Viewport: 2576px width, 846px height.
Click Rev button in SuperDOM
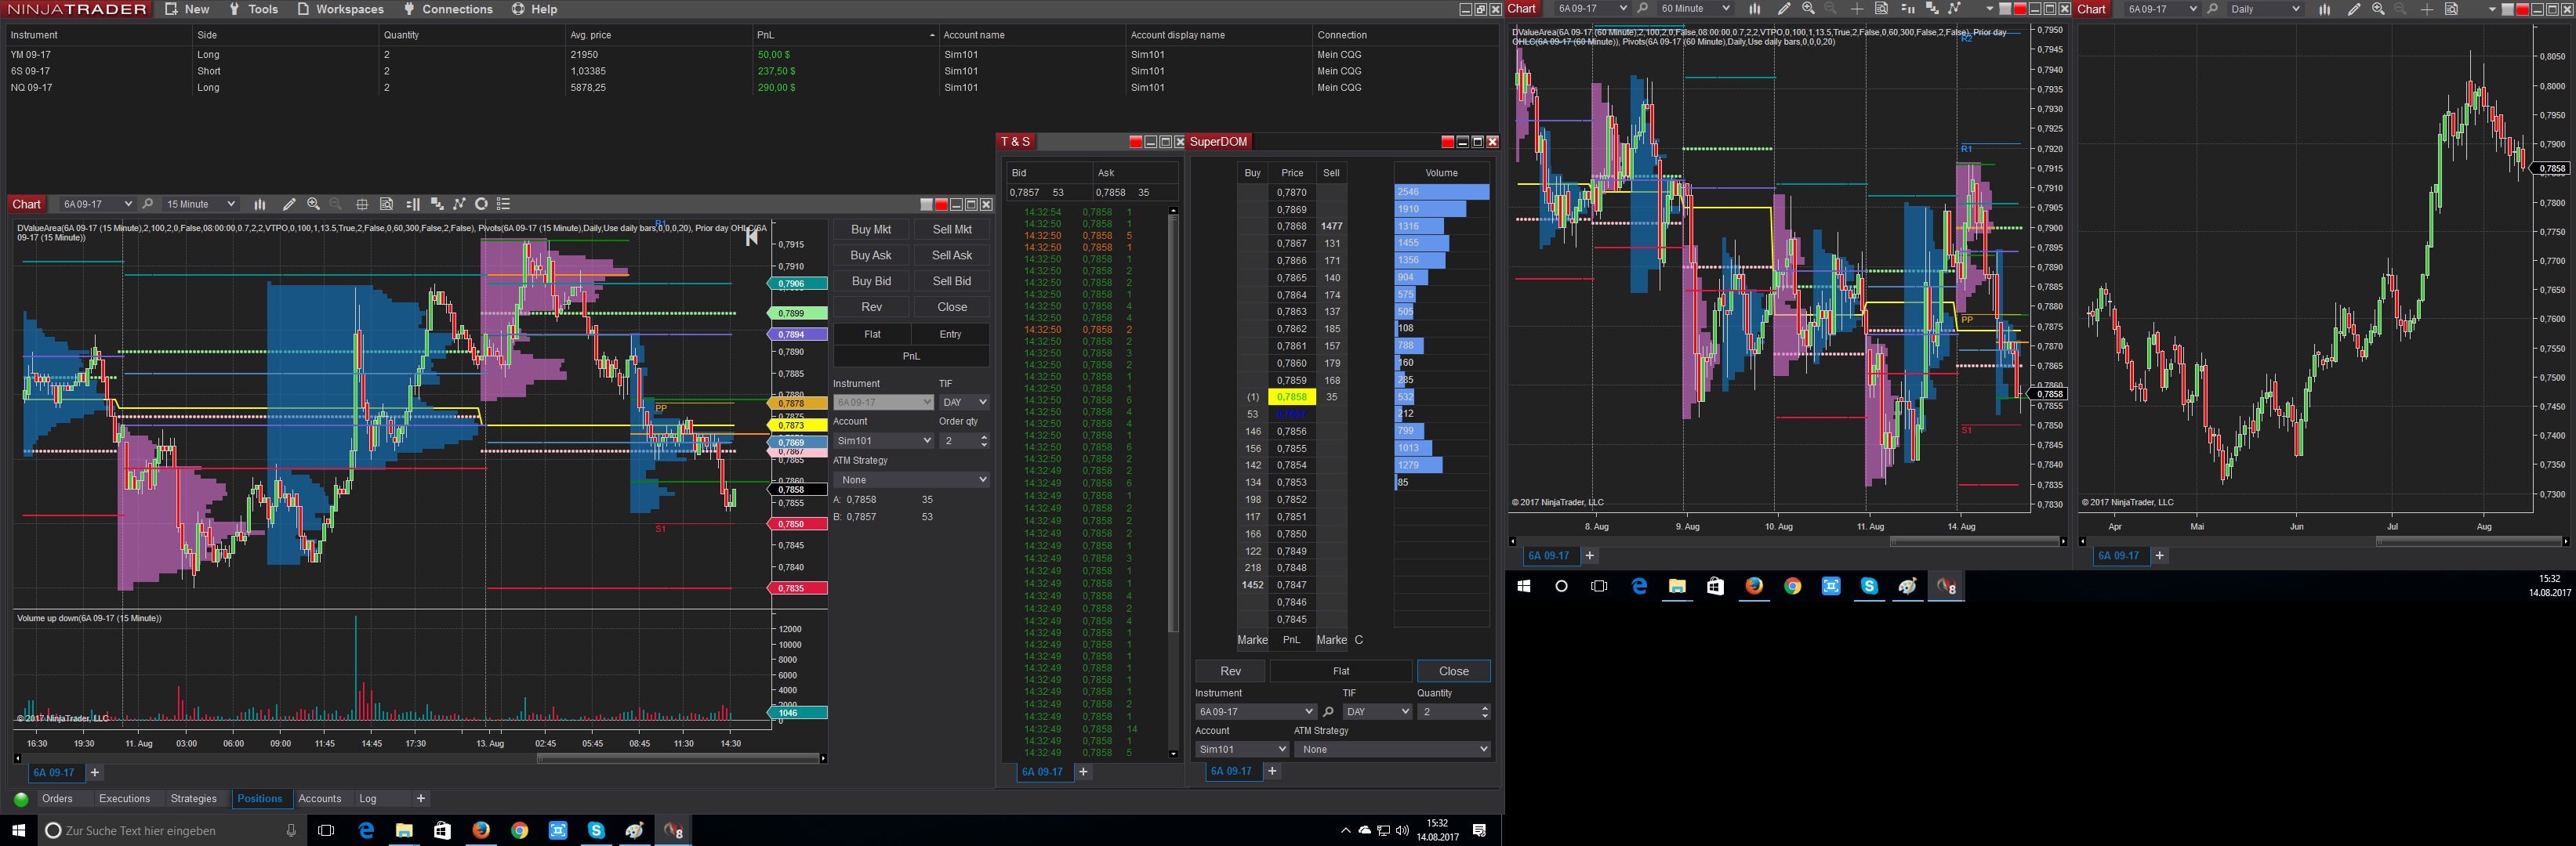pos(1230,671)
